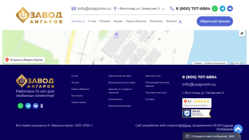Expand the header address dropdown chevron
The width and height of the screenshot is (249, 140).
coord(163,9)
